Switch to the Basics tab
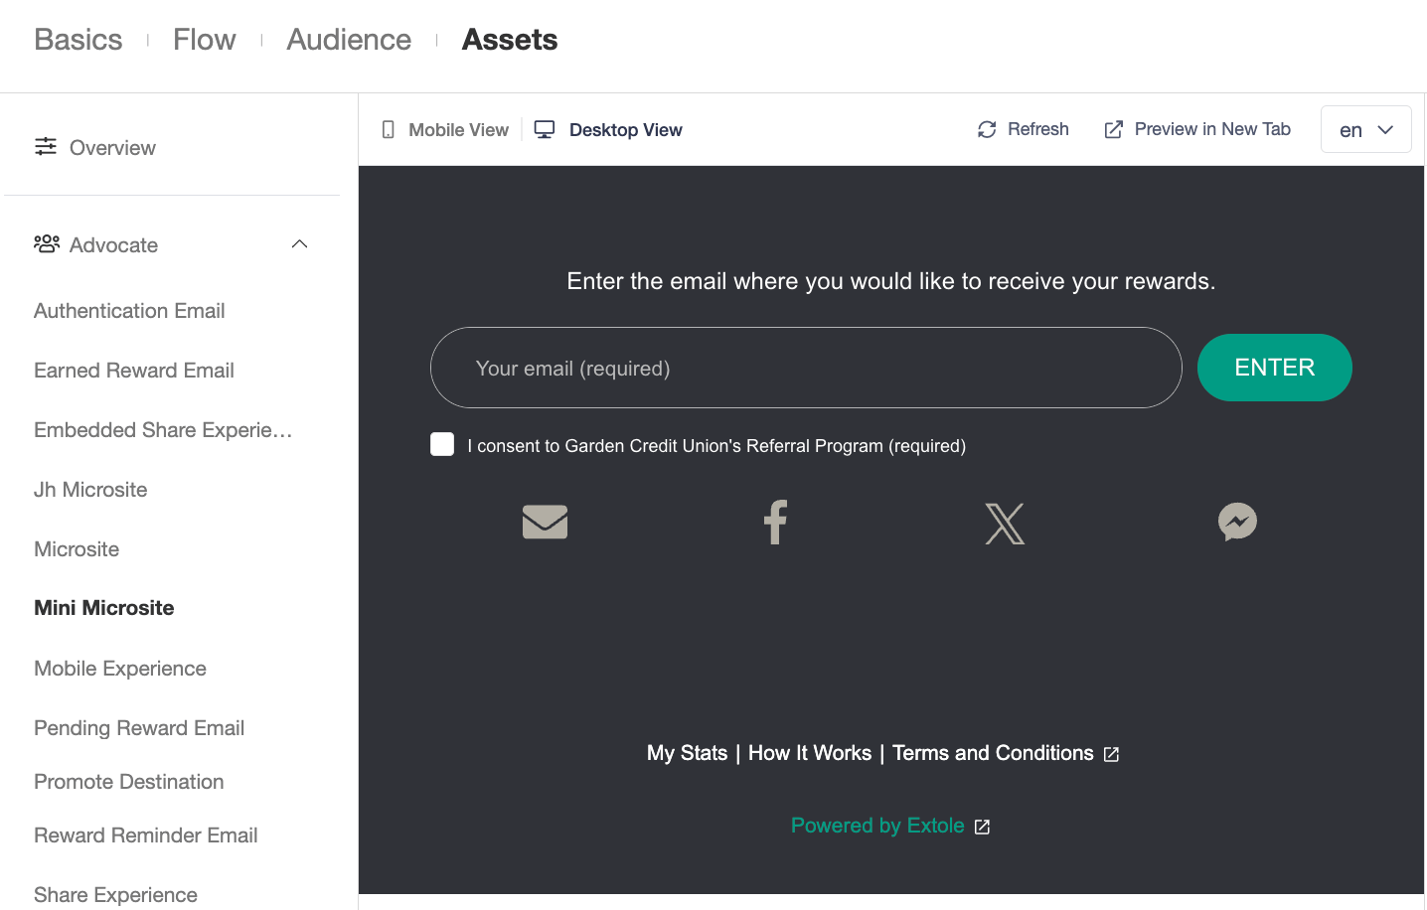This screenshot has width=1427, height=910. pyautogui.click(x=79, y=40)
